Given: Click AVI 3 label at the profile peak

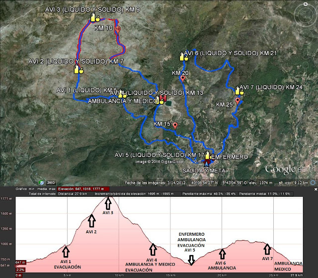Looking at the screenshot, I should click(108, 213).
